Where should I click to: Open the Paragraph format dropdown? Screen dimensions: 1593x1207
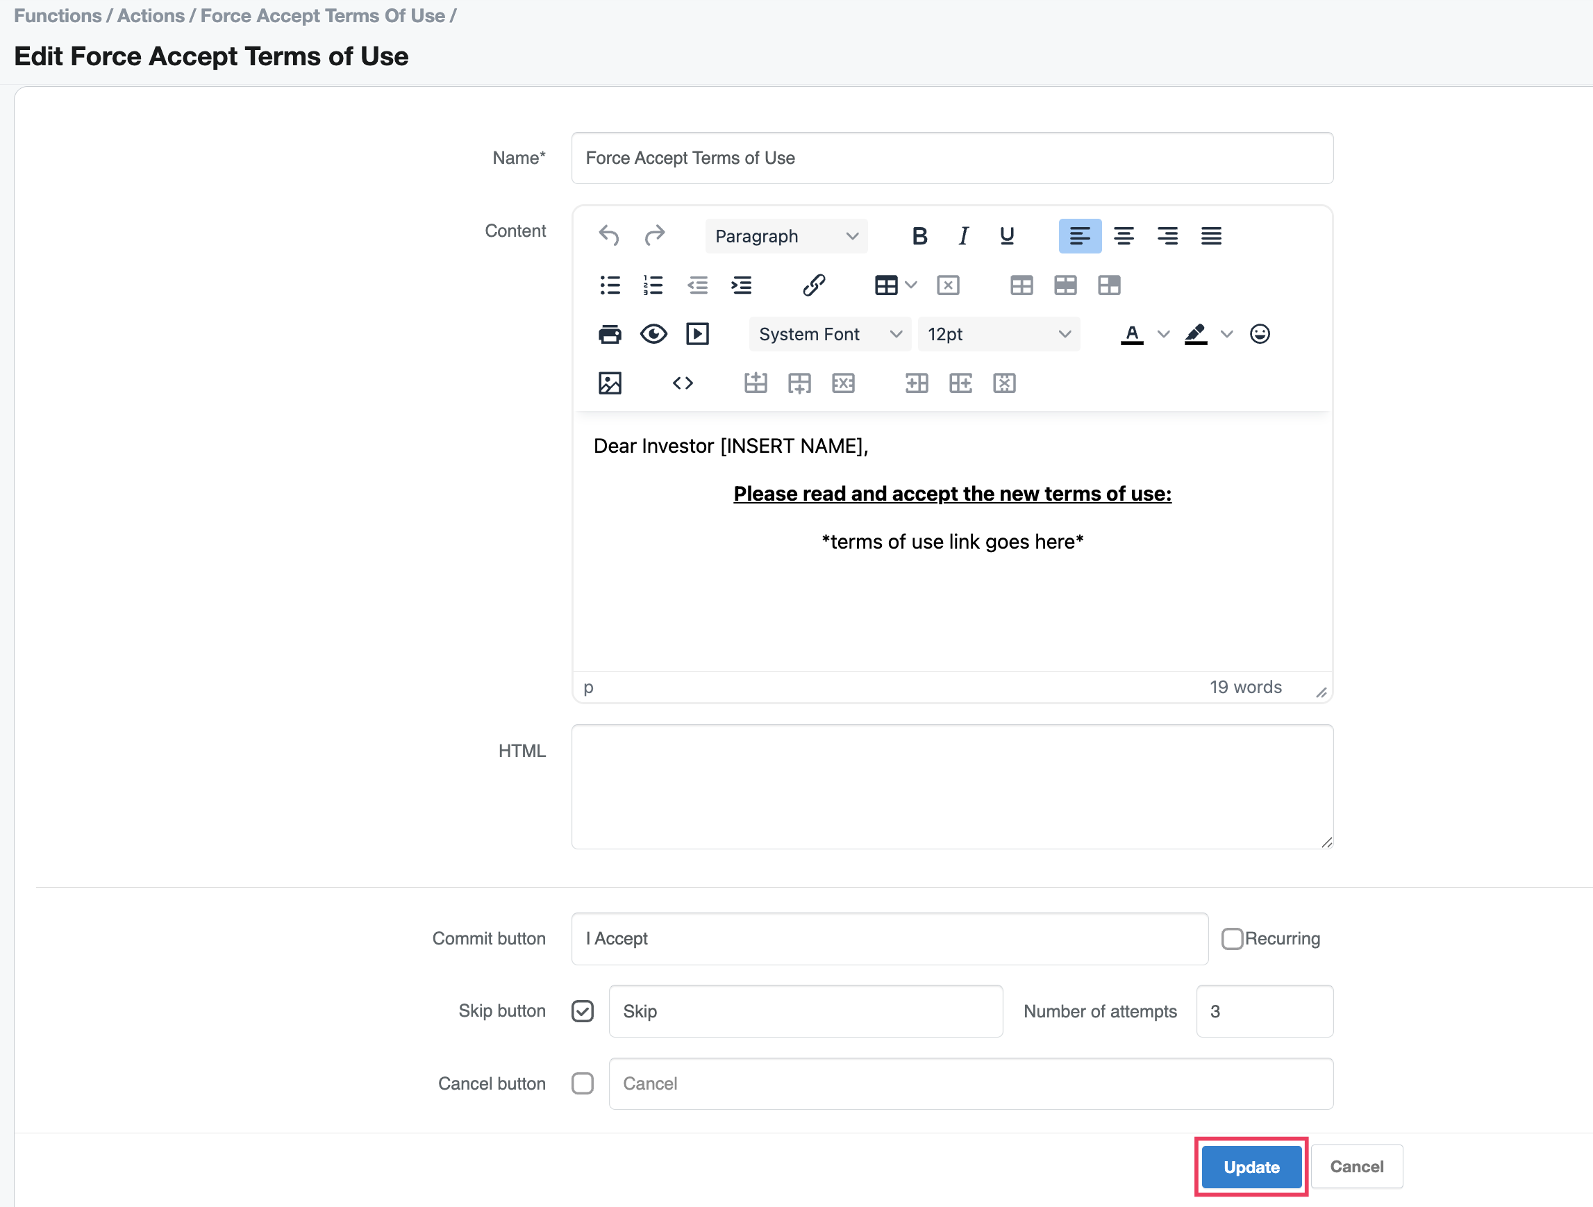786,236
